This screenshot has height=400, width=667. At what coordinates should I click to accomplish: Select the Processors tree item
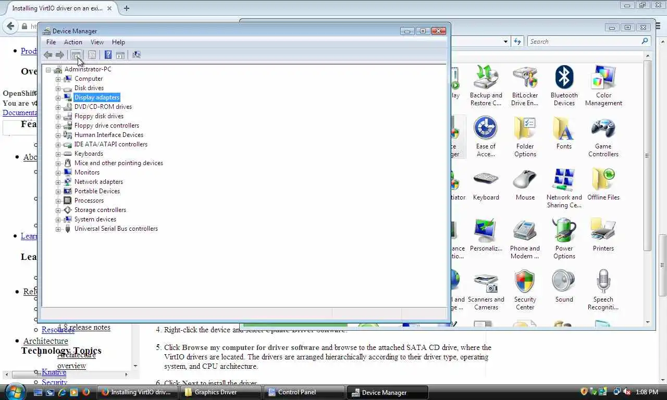89,201
